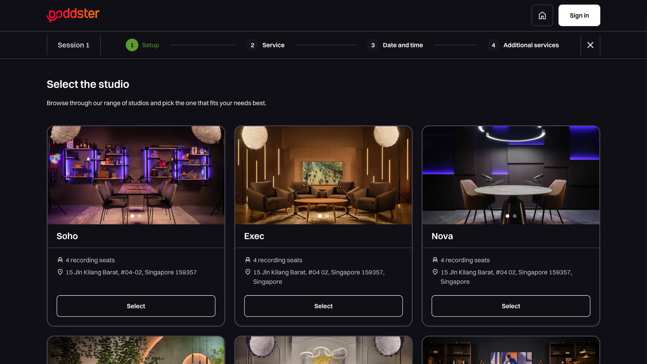647x364 pixels.
Task: Show second Exec photo via carousel dot
Action: [327, 216]
